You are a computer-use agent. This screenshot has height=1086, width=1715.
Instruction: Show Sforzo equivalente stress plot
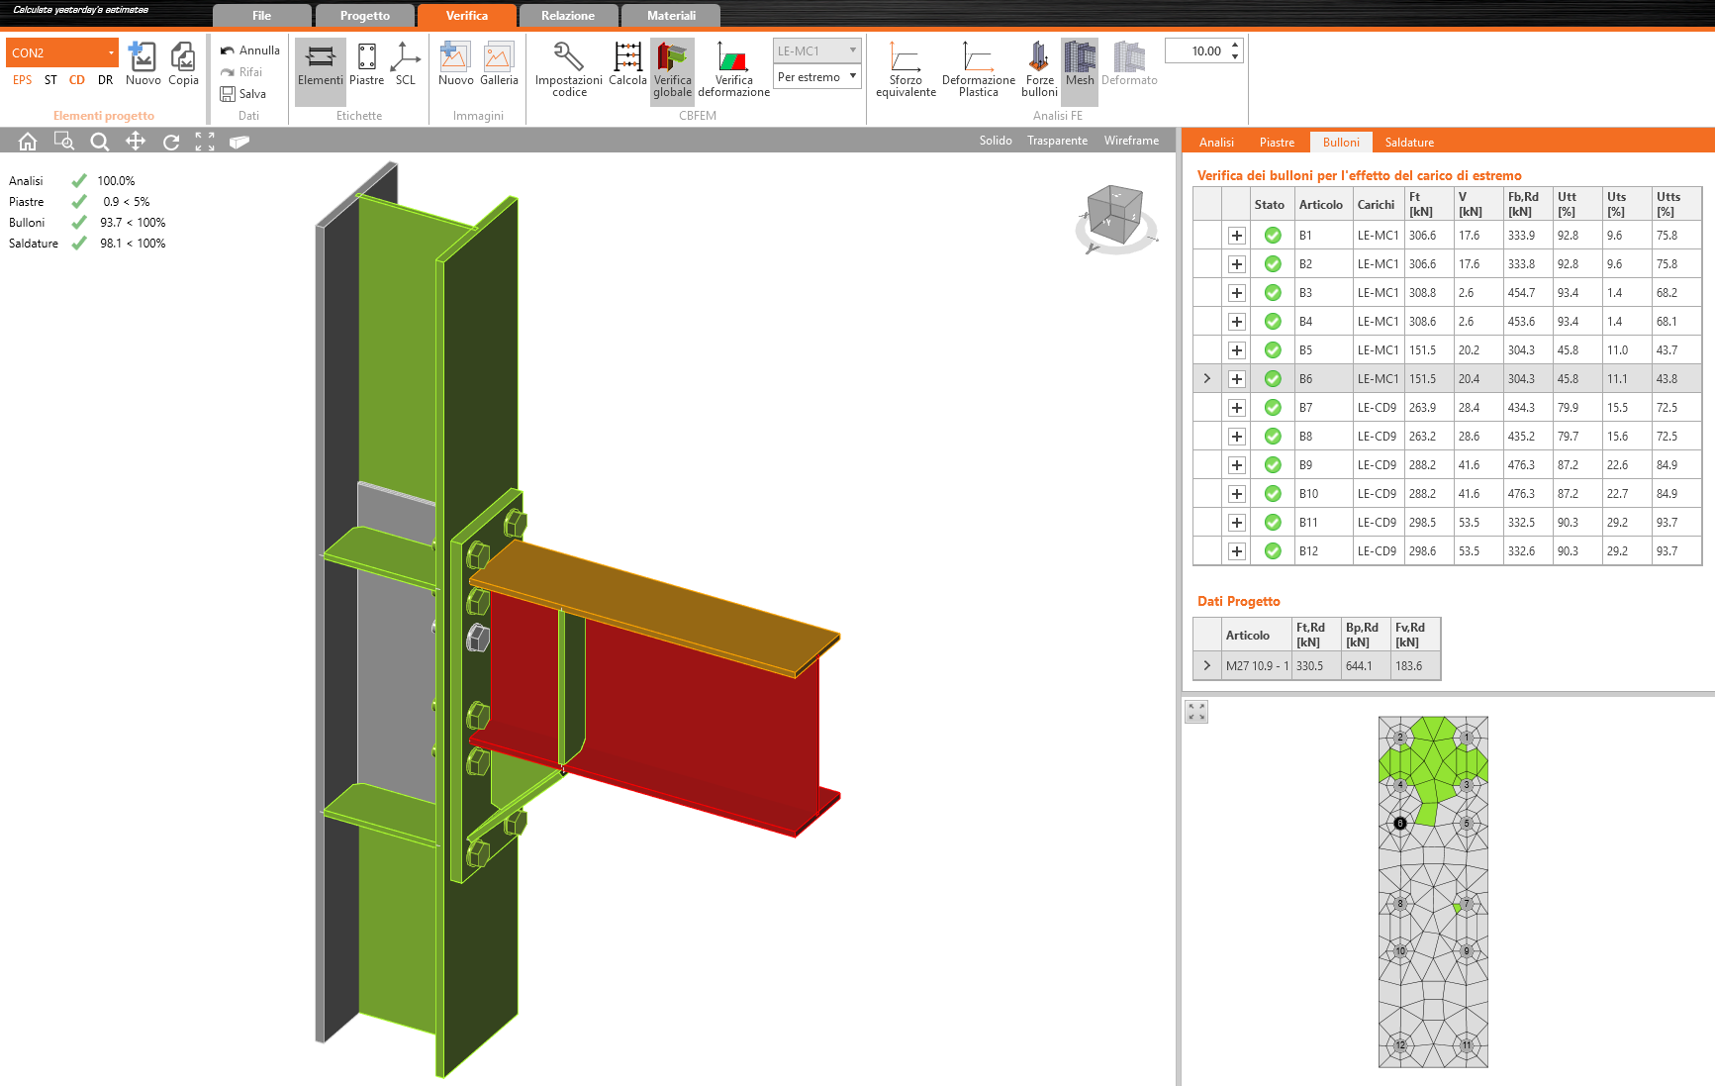tap(905, 69)
